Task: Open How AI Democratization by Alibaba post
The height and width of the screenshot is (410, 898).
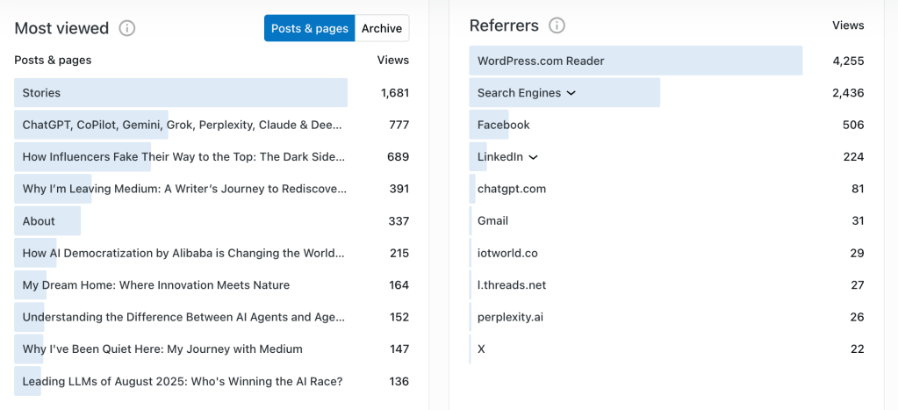Action: pyautogui.click(x=183, y=253)
